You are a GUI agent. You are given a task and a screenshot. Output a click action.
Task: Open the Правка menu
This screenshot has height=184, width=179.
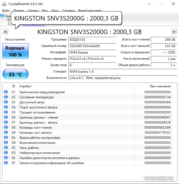(x=19, y=11)
